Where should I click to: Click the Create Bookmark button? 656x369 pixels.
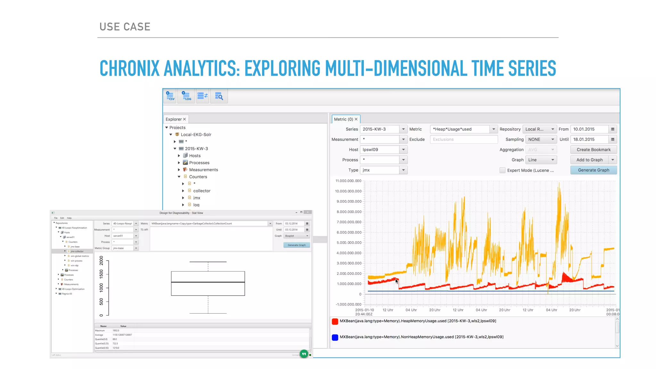coord(594,150)
